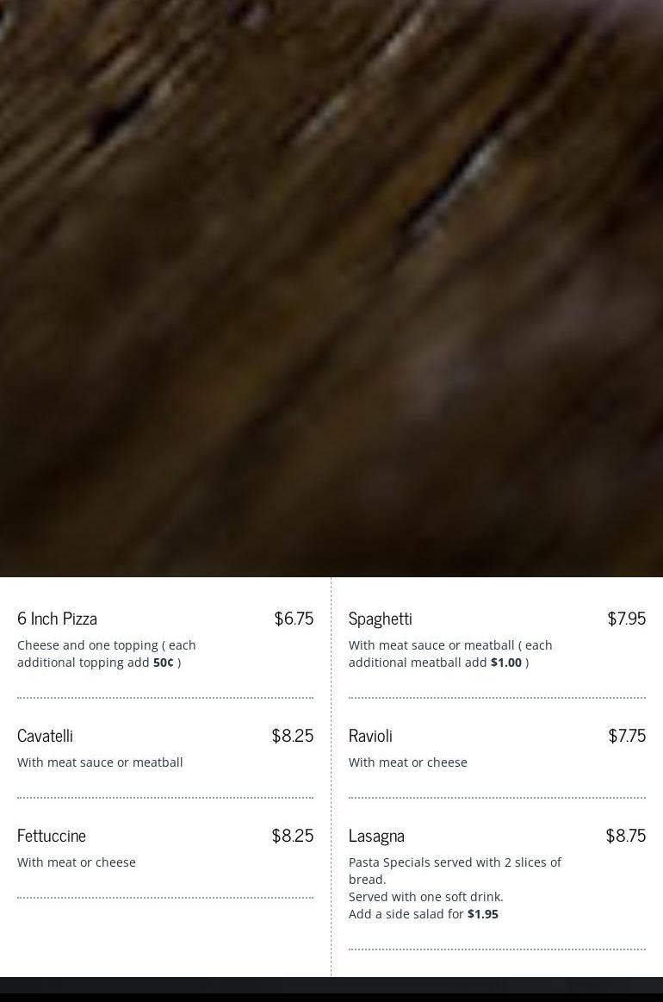Click the $7.75 Ravioli price
Image resolution: width=663 pixels, height=1002 pixels.
pos(627,736)
